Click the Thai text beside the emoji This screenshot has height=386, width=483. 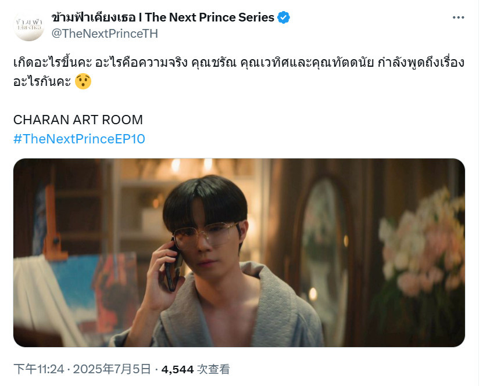[x=42, y=81]
